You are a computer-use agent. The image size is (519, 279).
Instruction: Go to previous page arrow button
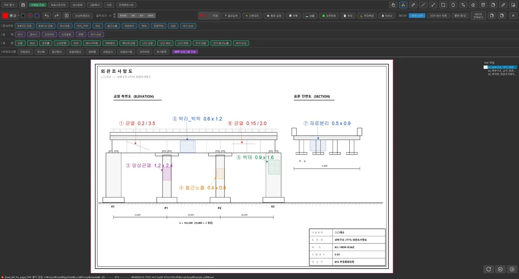point(500,269)
